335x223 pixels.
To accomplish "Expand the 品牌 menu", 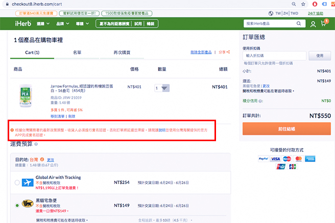I will point(63,24).
